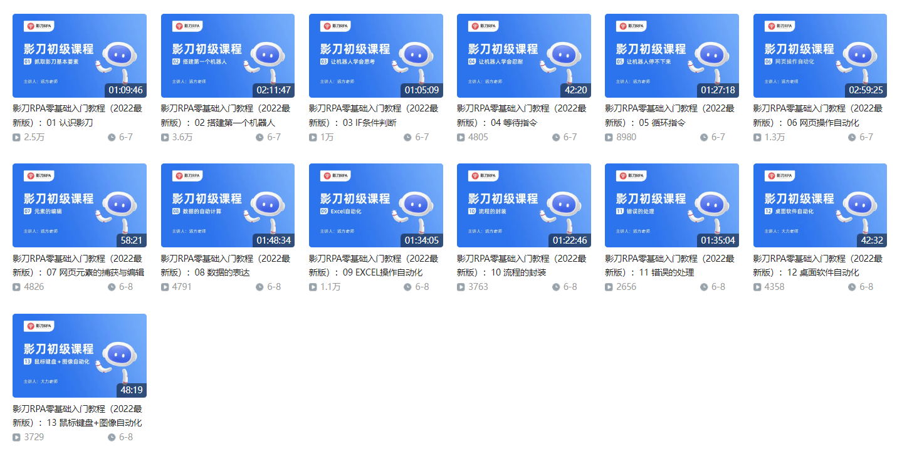The image size is (902, 454).
Task: Click the clock icon under the 13 鼠标键盘 video
Action: point(112,437)
